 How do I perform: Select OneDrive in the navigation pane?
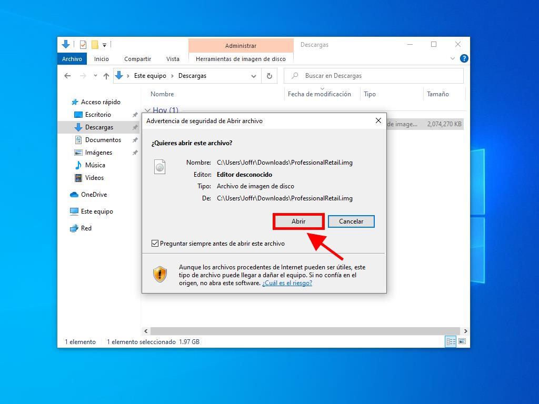(94, 195)
